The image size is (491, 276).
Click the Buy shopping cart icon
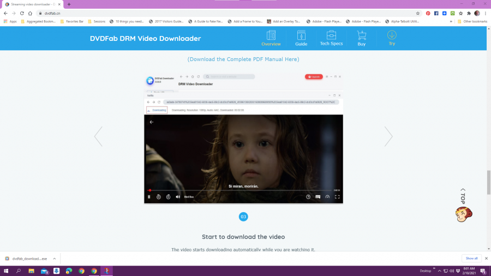click(x=361, y=36)
